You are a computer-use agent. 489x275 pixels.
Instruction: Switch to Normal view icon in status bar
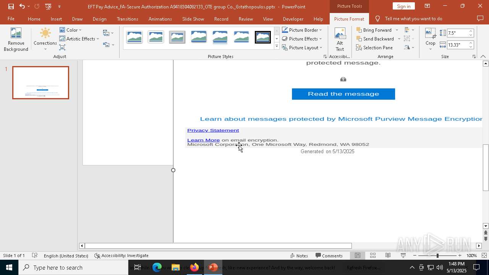[358, 256]
